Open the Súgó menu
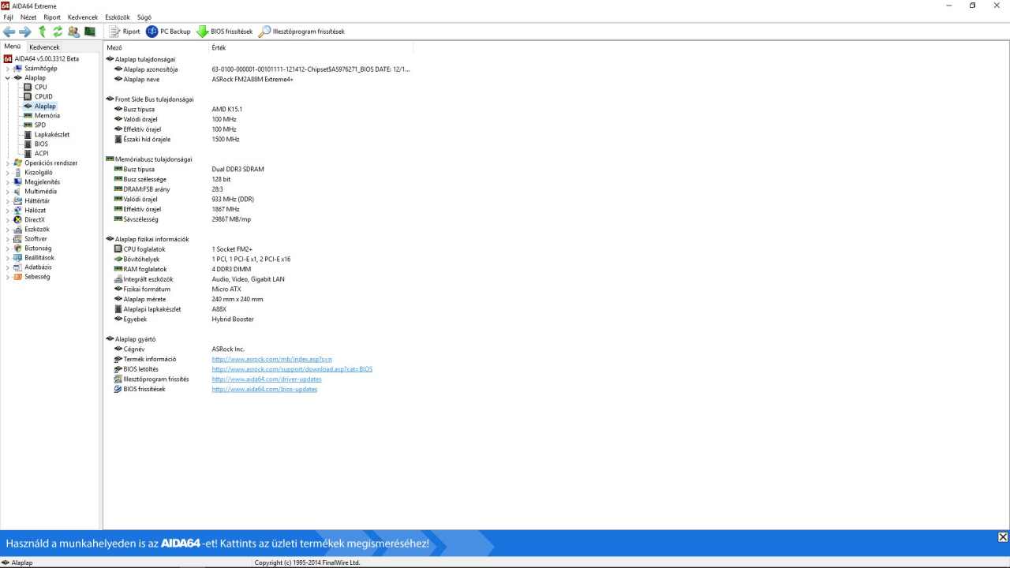 [144, 17]
